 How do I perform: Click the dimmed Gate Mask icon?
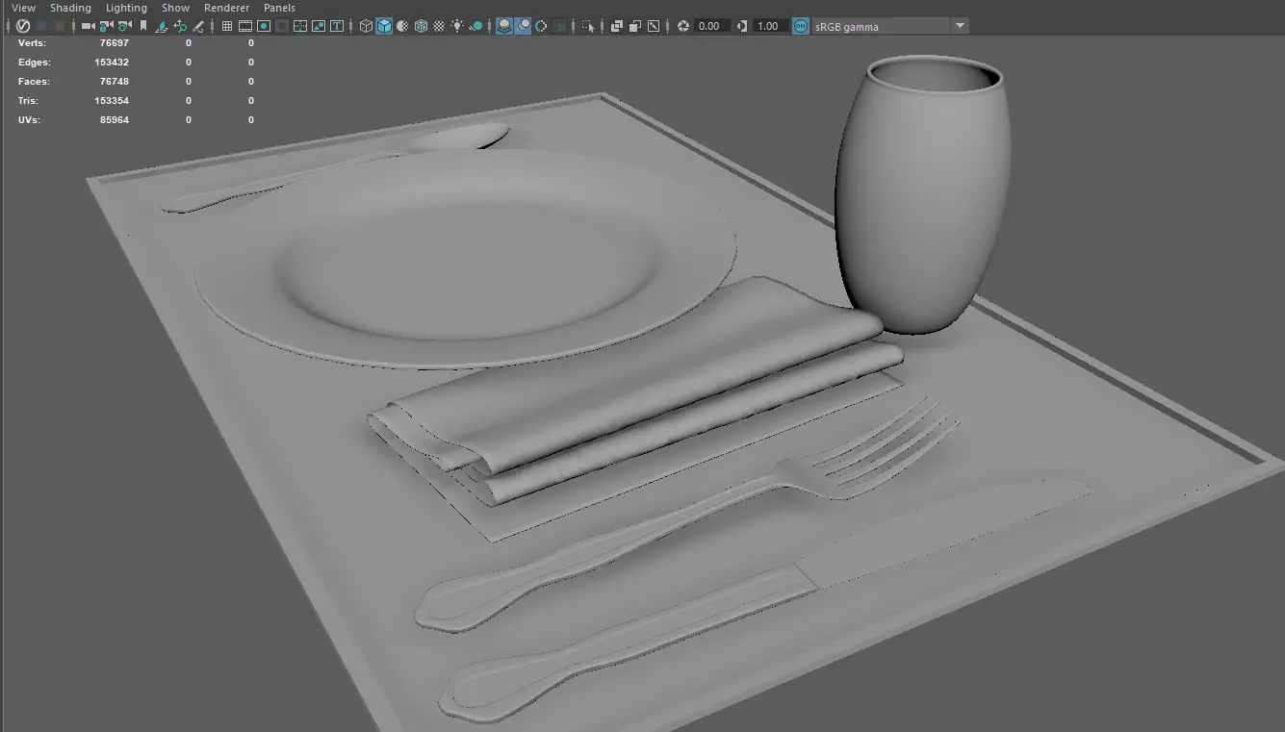(282, 26)
